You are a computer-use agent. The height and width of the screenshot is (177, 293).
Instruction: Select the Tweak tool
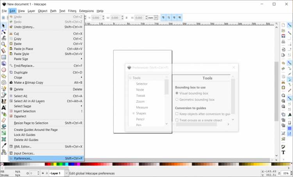coord(4,38)
